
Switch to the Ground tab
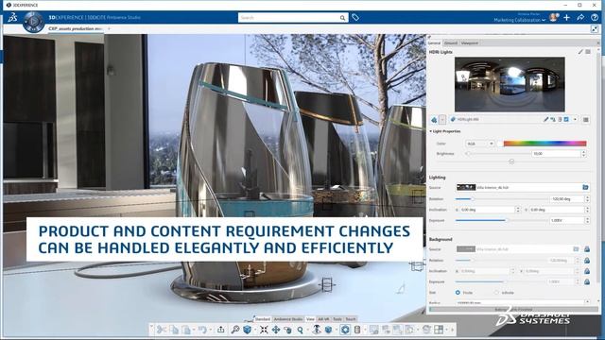click(x=450, y=43)
